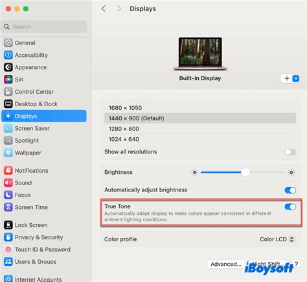Click the Touch ID fingerprint icon
Image resolution: width=307 pixels, height=282 pixels.
[8, 249]
